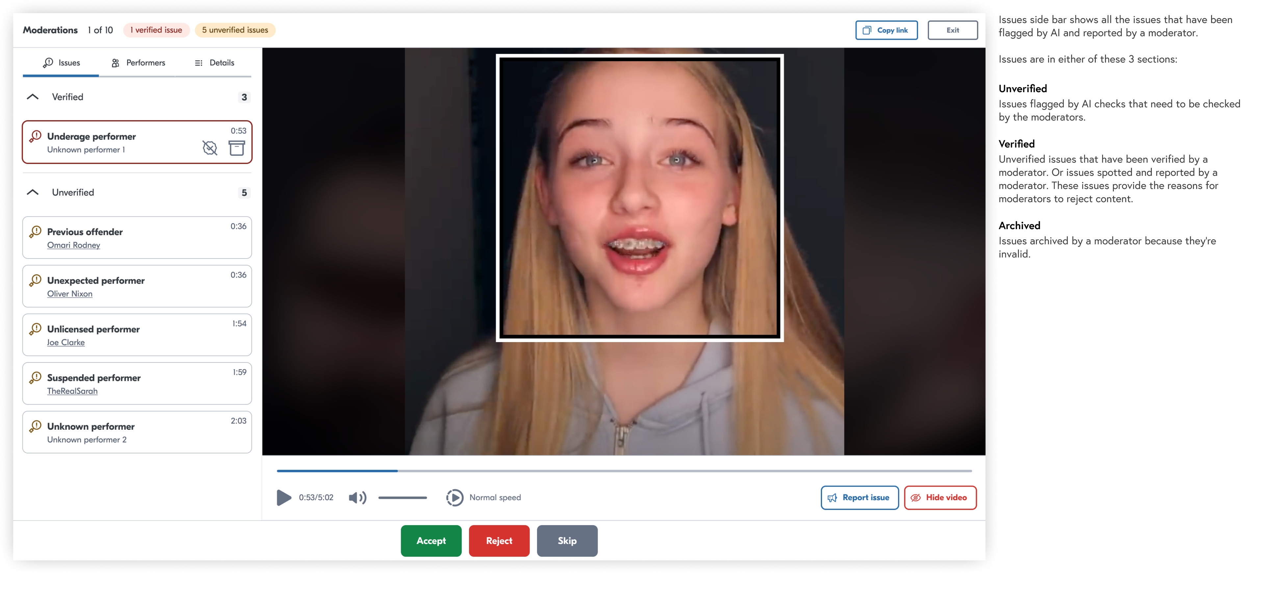Open the Normal speed setting
The width and height of the screenshot is (1264, 592).
coord(495,497)
